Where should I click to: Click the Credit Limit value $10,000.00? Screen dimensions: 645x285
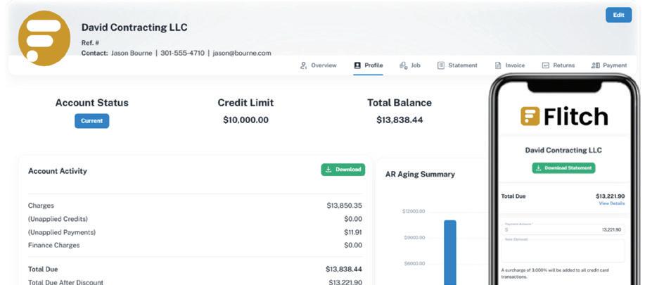[x=245, y=120]
